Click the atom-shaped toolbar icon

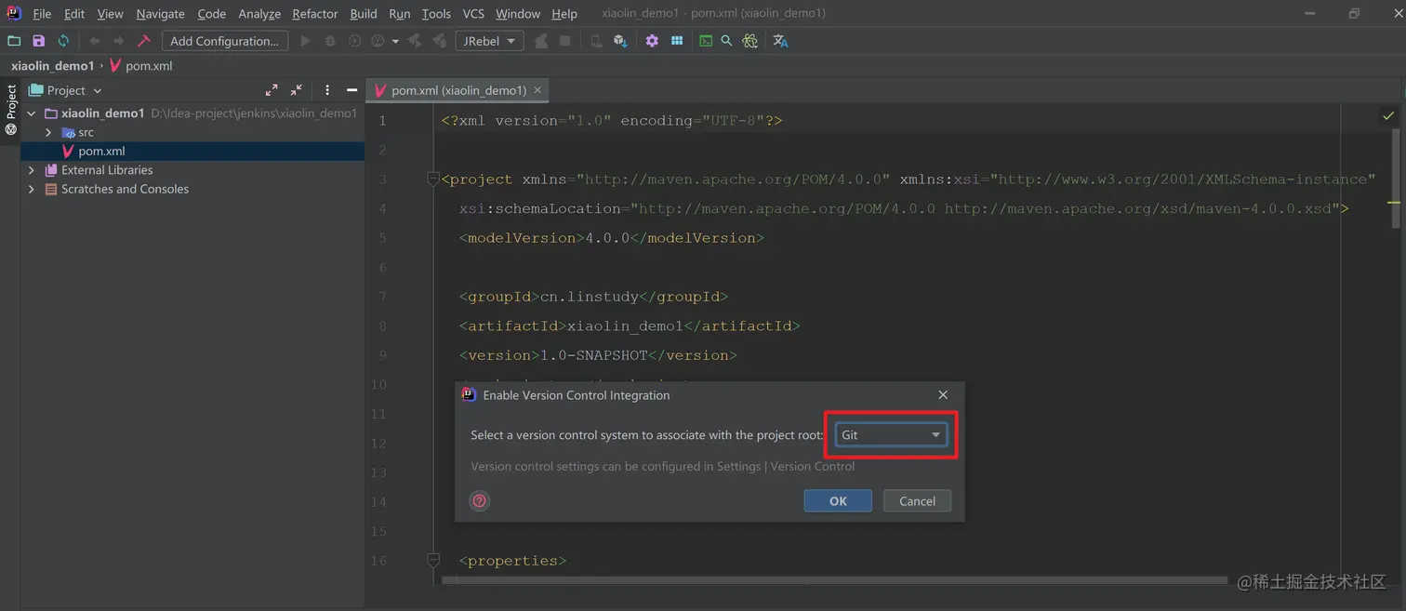click(x=750, y=41)
